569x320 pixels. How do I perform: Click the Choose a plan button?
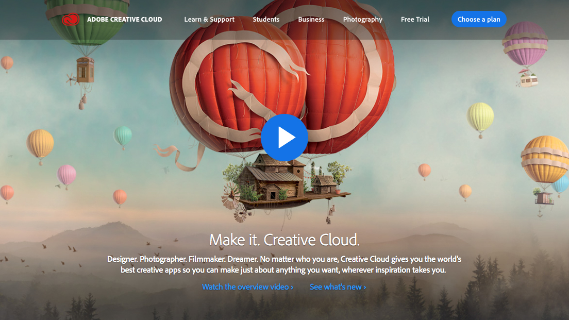click(479, 19)
